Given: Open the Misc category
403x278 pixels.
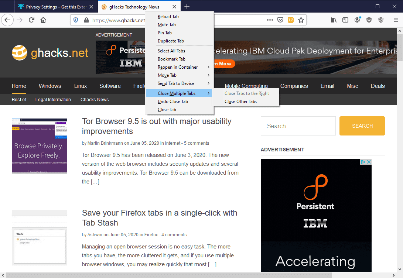Looking at the screenshot, I should [x=352, y=86].
